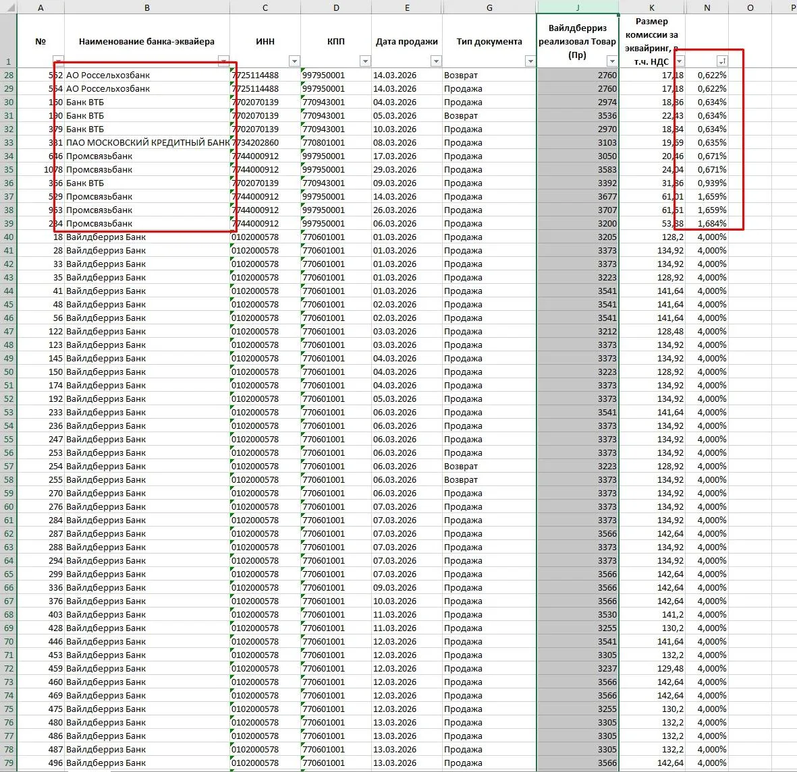Click Банк ВТБ cell in row 36
Image resolution: width=797 pixels, height=772 pixels.
pyautogui.click(x=147, y=183)
